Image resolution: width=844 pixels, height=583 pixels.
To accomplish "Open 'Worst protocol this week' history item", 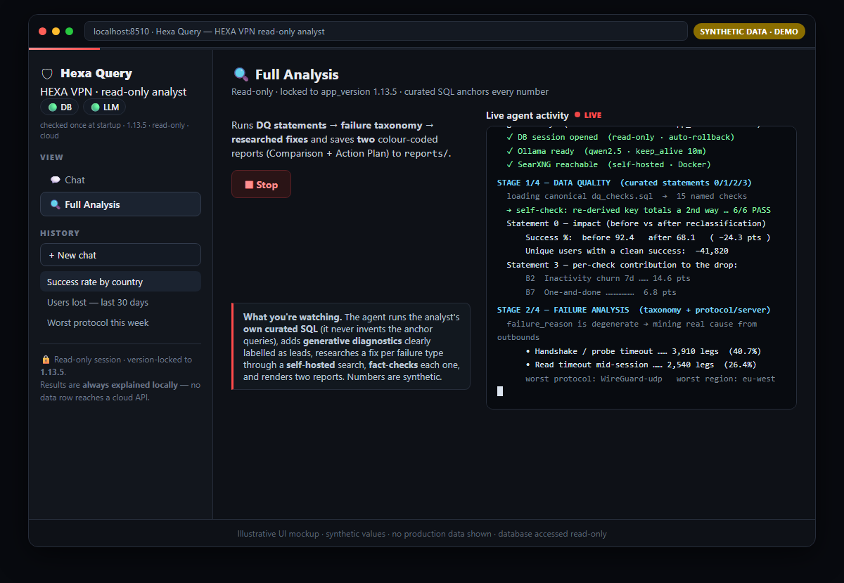I will pos(120,322).
